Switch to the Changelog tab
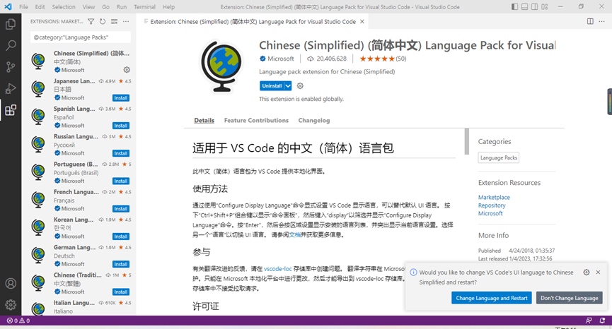Screen dimensions: 612x329 click(x=314, y=120)
